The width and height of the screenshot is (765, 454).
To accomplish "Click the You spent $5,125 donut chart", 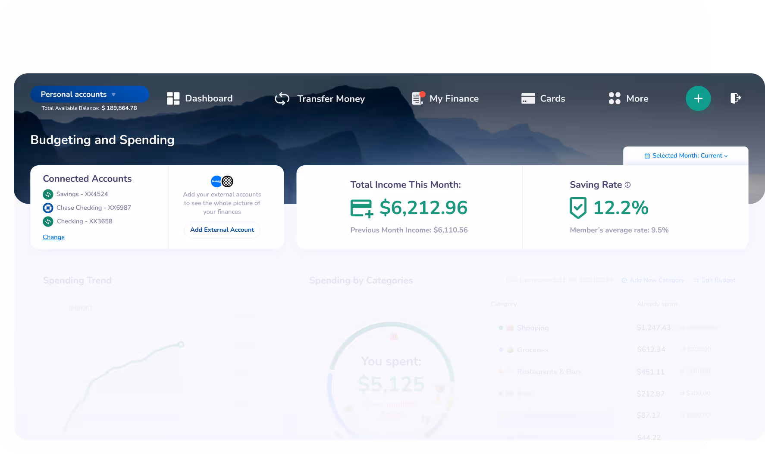I will coord(391,380).
